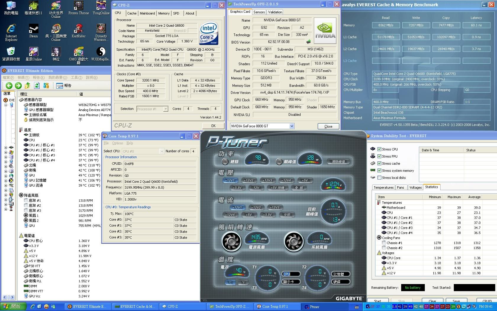The height and width of the screenshot is (311, 497).
Task: Click the NVIDIA logo in GPU-Z
Action: 325,31
